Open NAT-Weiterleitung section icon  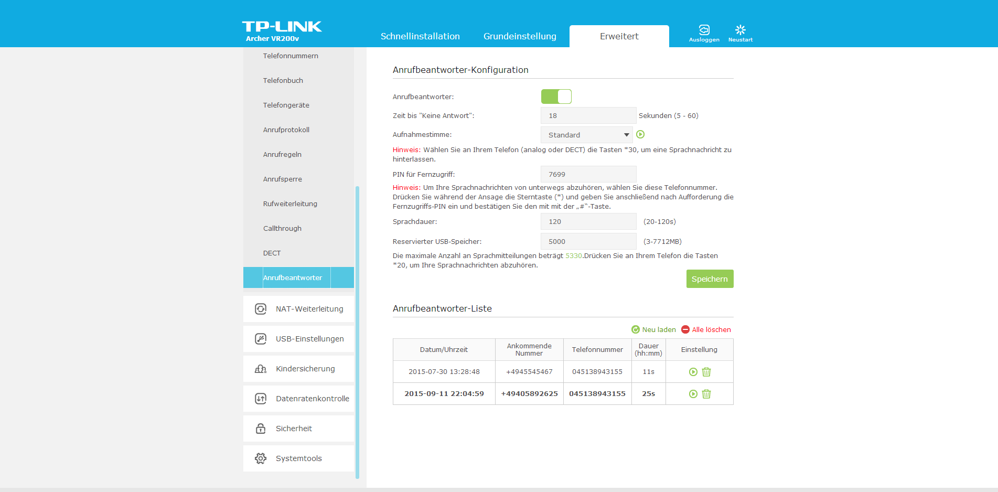pyautogui.click(x=261, y=309)
